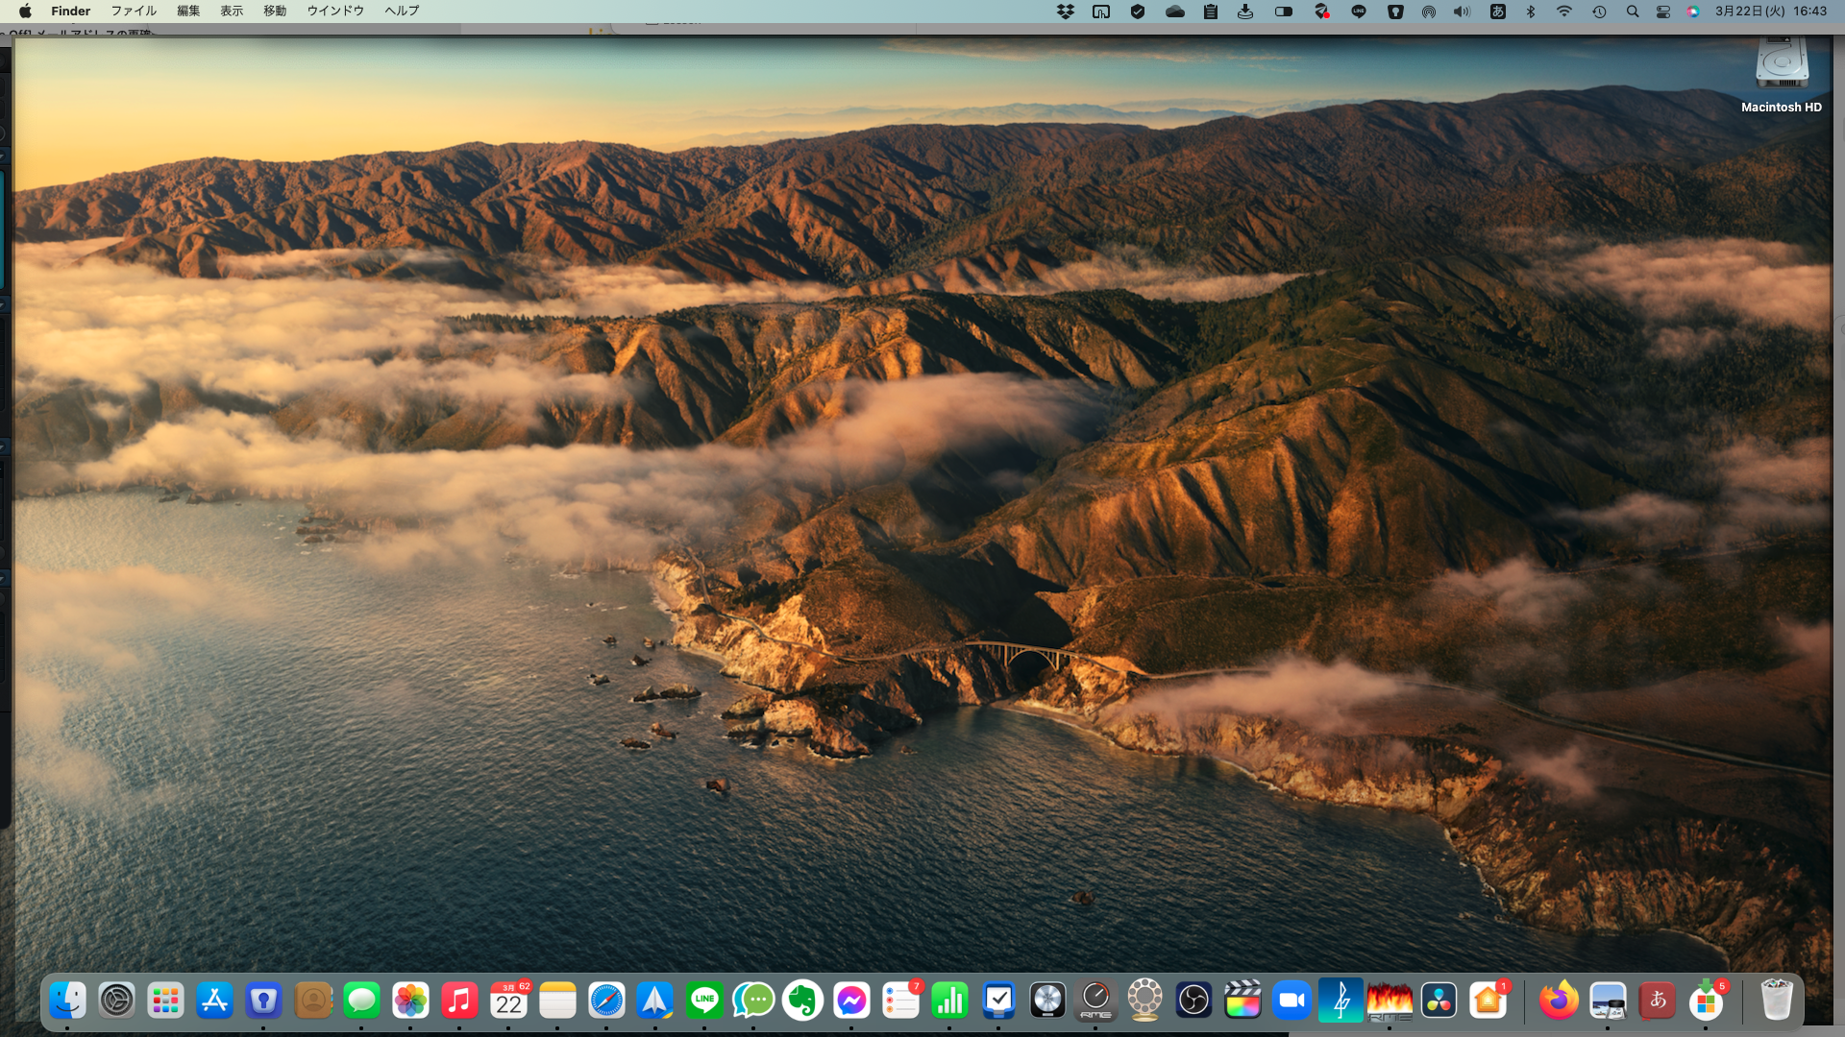
Task: Open RME TotalMix knob icon in the dock
Action: [1095, 1001]
